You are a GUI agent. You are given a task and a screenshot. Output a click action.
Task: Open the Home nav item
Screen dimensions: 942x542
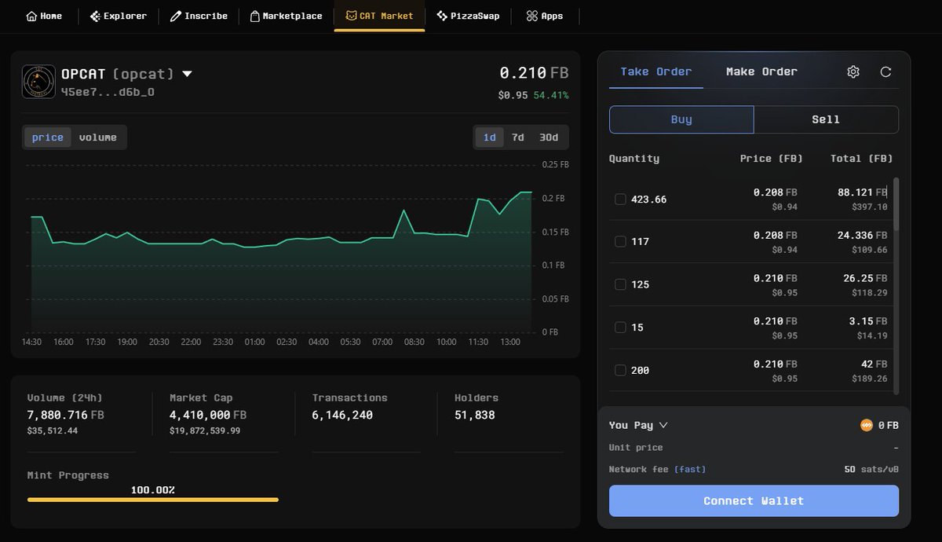(x=44, y=16)
